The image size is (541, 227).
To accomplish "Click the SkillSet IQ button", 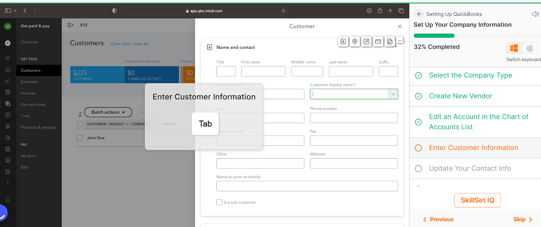I will pyautogui.click(x=477, y=200).
